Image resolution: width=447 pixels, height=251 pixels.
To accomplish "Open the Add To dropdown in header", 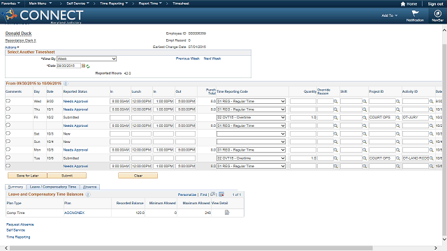I will [390, 15].
